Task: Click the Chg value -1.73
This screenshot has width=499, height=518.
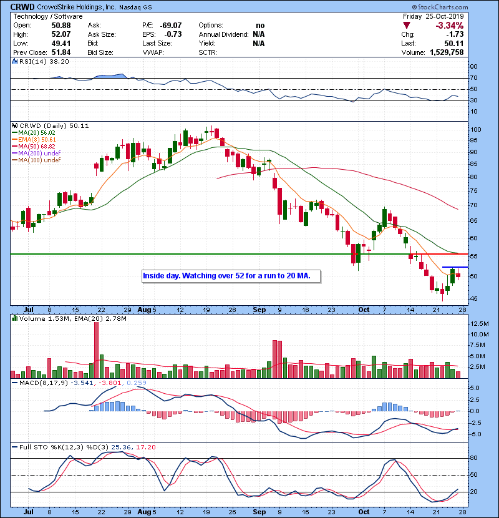Action: (455, 34)
